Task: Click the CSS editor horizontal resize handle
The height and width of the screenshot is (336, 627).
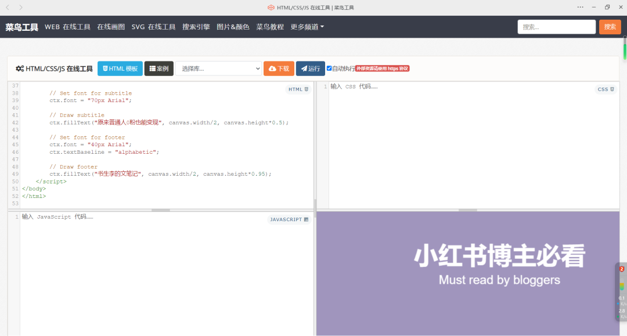Action: 467,209
